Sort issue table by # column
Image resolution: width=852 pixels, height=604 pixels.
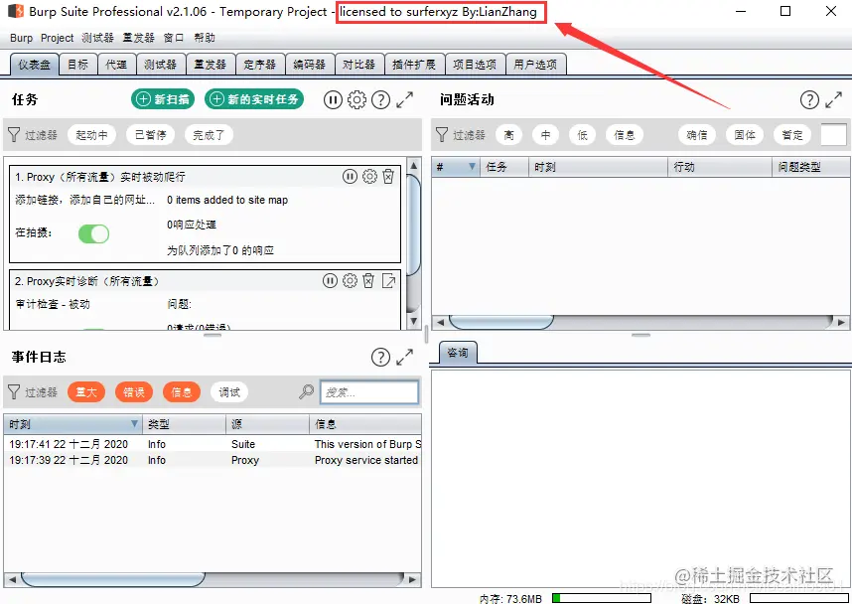456,167
